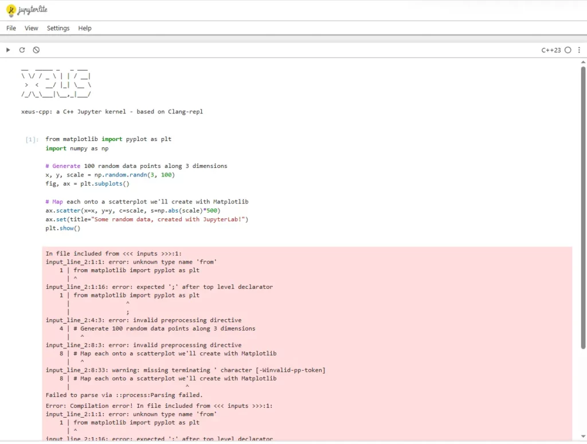
Task: Click inside the matplotlib import code cell
Action: tap(143, 172)
